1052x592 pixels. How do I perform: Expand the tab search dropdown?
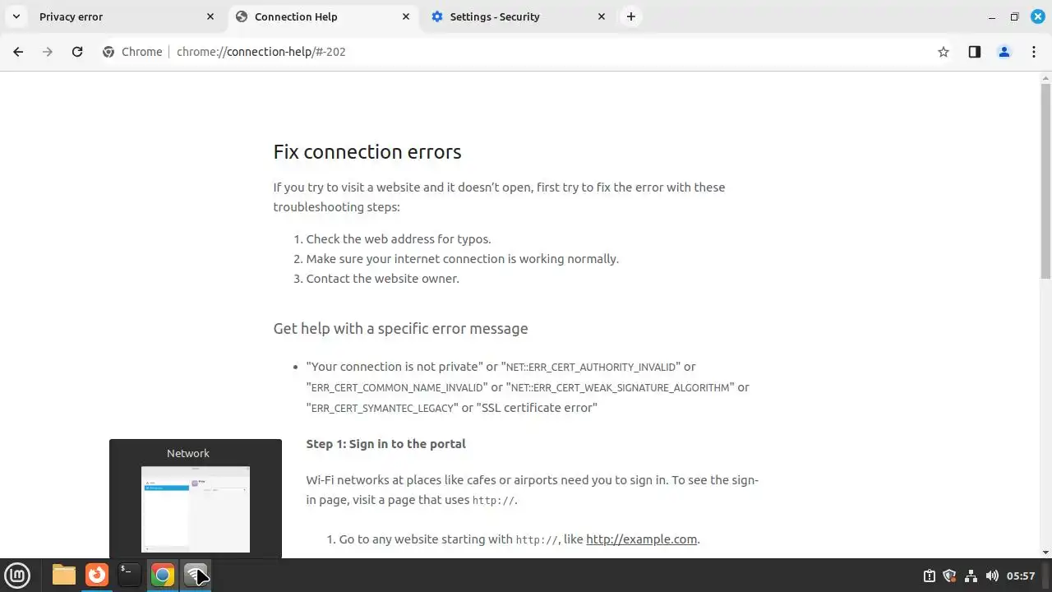pos(16,16)
